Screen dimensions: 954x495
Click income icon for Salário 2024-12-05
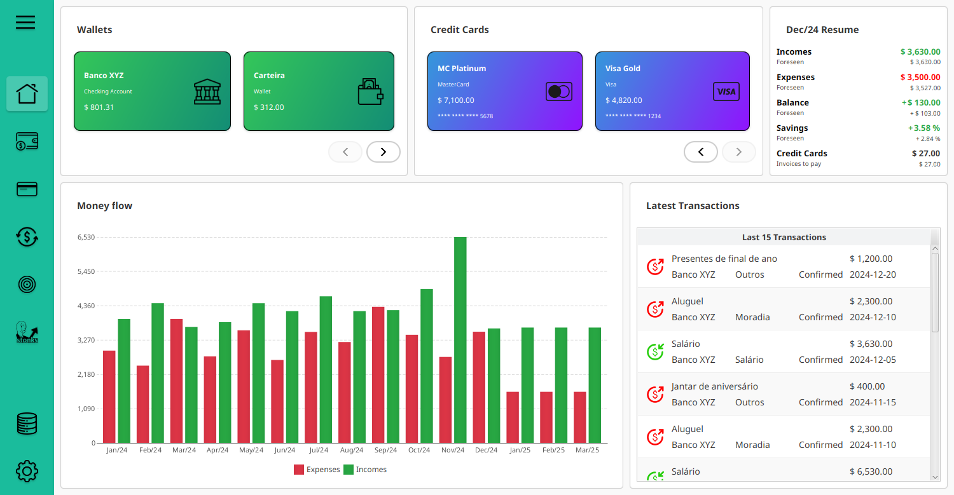pos(655,352)
